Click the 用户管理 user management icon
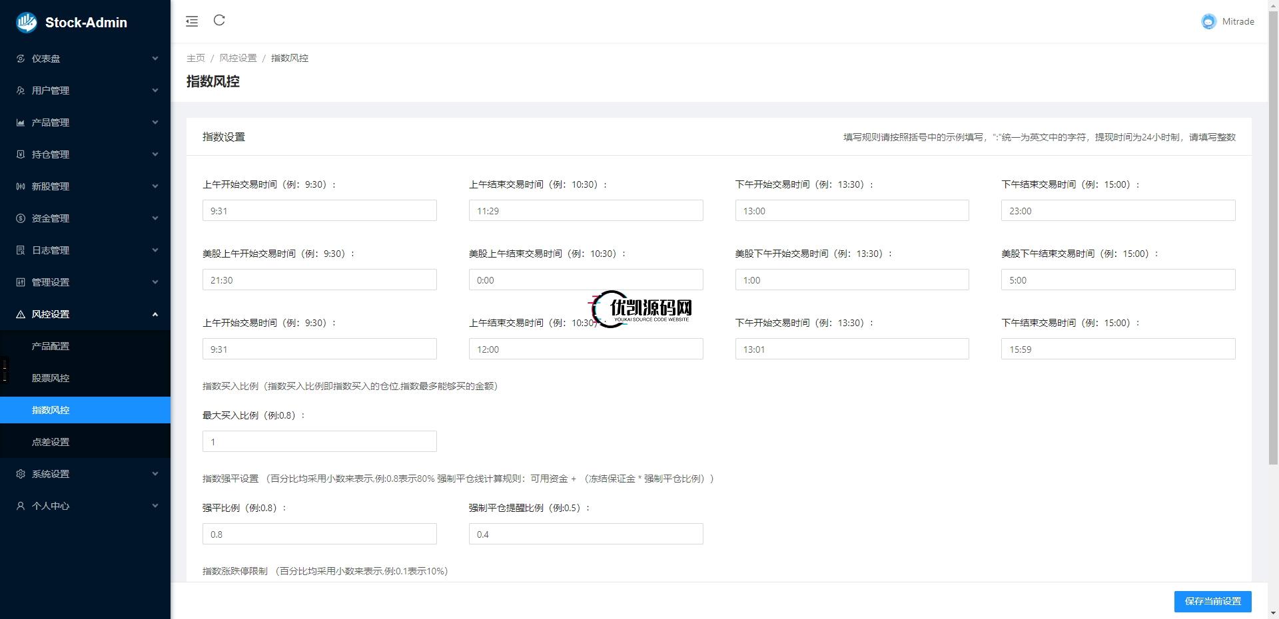The height and width of the screenshot is (619, 1279). (20, 91)
